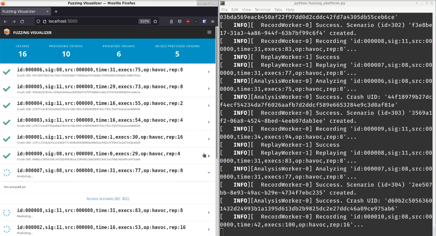
Task: Expand crash id:000004 details chevron
Action: [x=209, y=105]
